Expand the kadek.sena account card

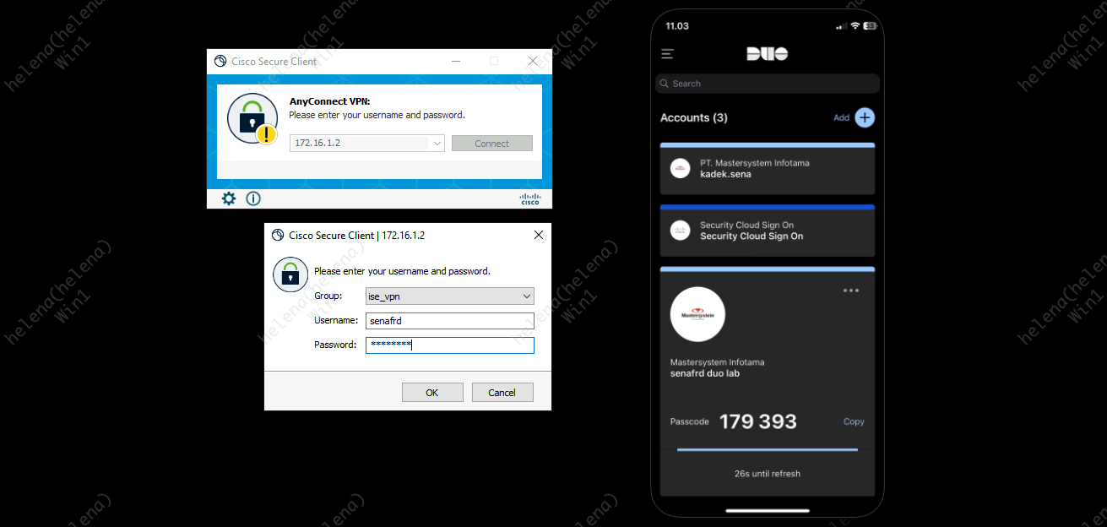coord(767,169)
